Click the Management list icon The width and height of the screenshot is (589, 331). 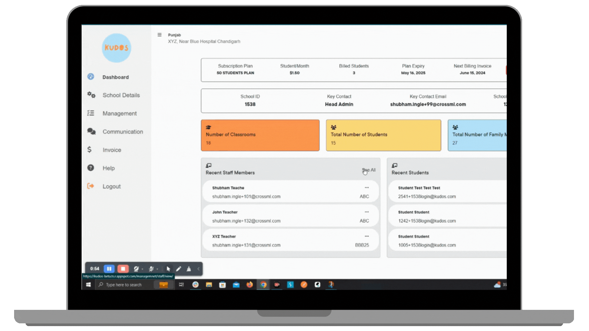[90, 113]
